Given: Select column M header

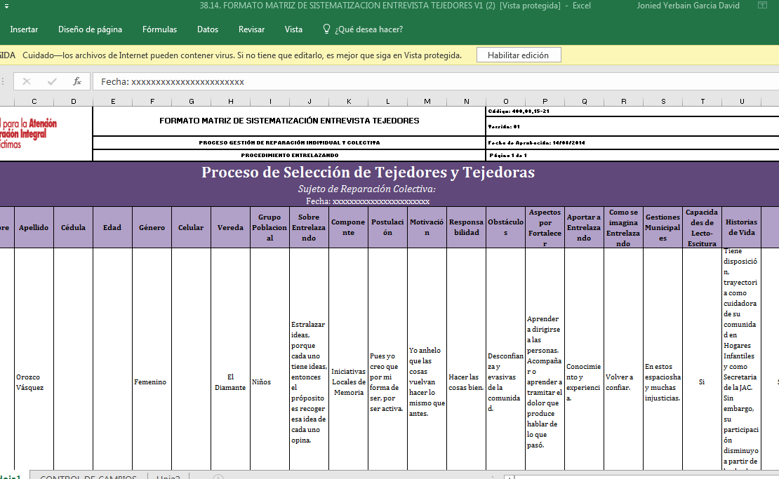Looking at the screenshot, I should [x=427, y=101].
